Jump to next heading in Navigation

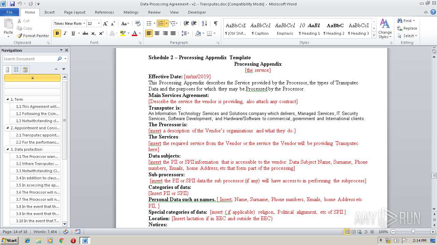click(x=64, y=69)
